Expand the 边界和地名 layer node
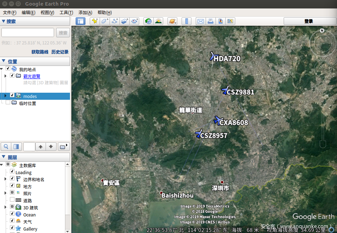Image resolution: width=337 pixels, height=233 pixels. 6,179
